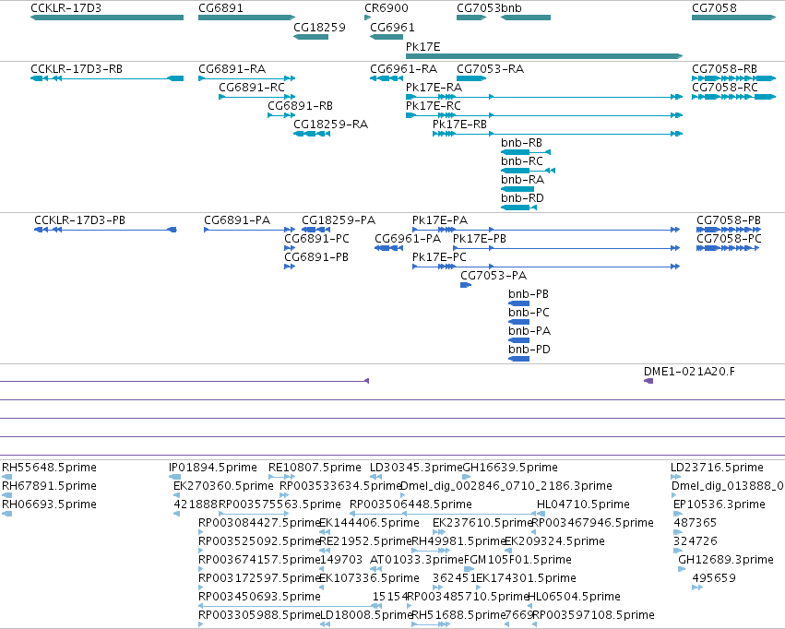Click the HL06504.5prime EST label

point(575,597)
